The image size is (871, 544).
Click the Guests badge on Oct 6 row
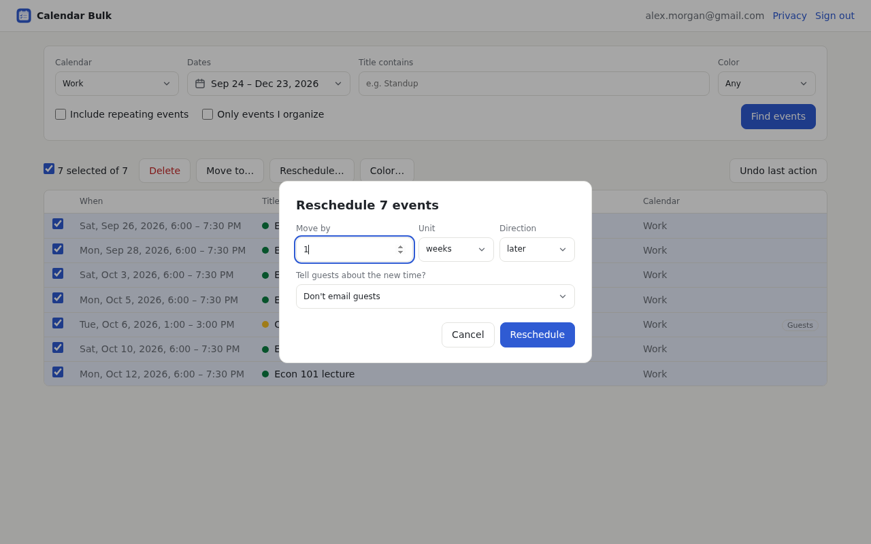(x=800, y=325)
